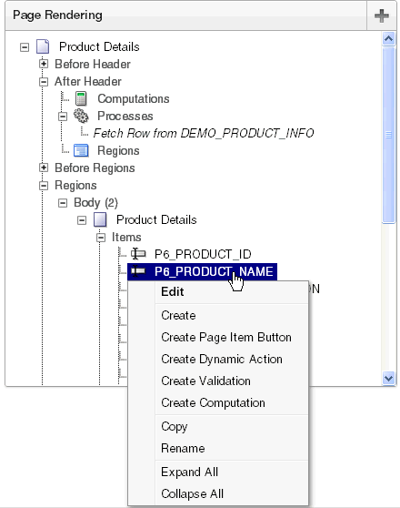This screenshot has height=508, width=400.
Task: Collapse the Items node
Action: (101, 238)
